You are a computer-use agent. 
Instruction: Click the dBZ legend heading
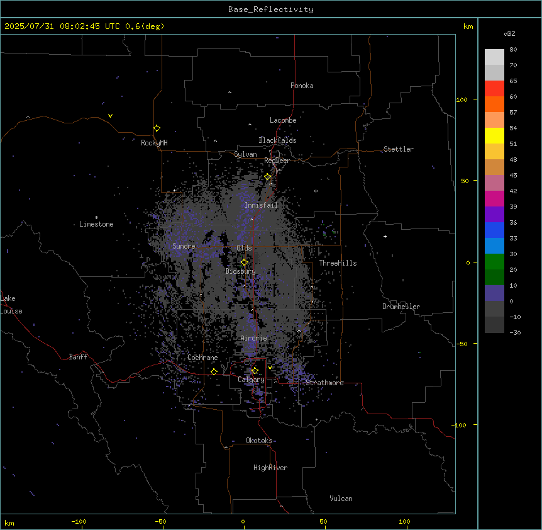point(509,33)
